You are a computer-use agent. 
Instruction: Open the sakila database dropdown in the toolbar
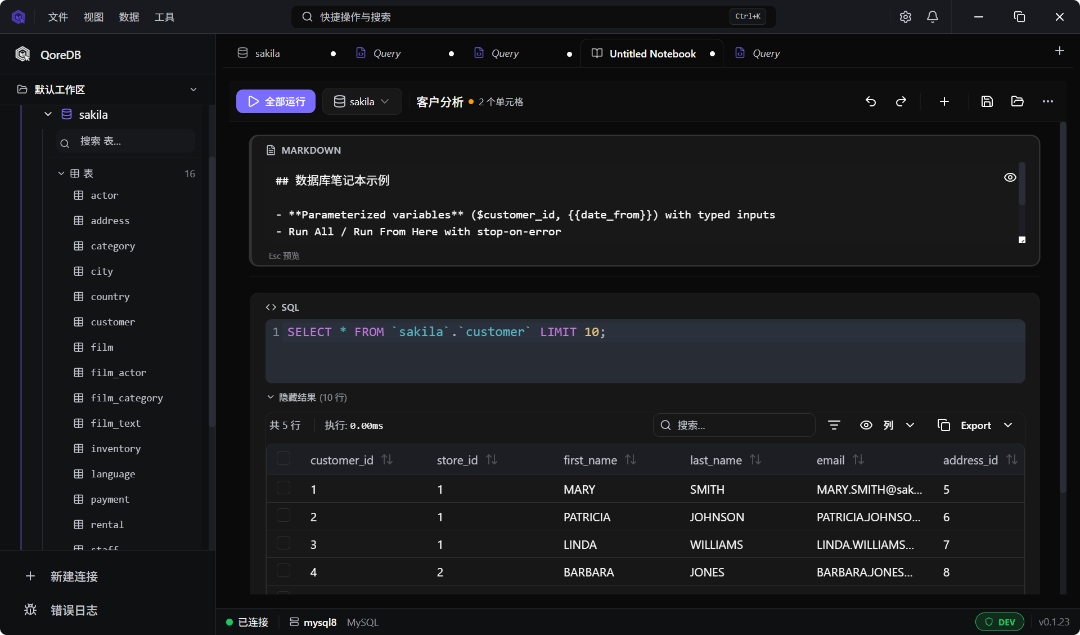(x=362, y=101)
